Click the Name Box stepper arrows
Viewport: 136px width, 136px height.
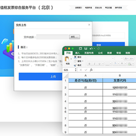tap(76, 70)
